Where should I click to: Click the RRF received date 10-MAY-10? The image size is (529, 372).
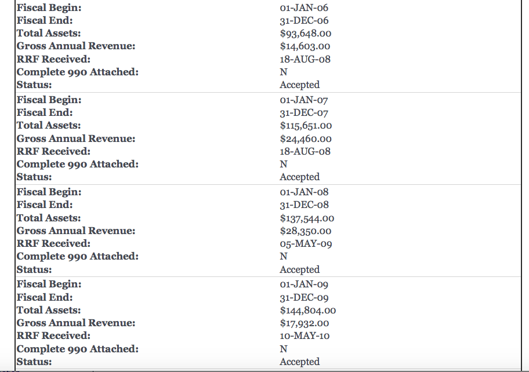(x=305, y=336)
